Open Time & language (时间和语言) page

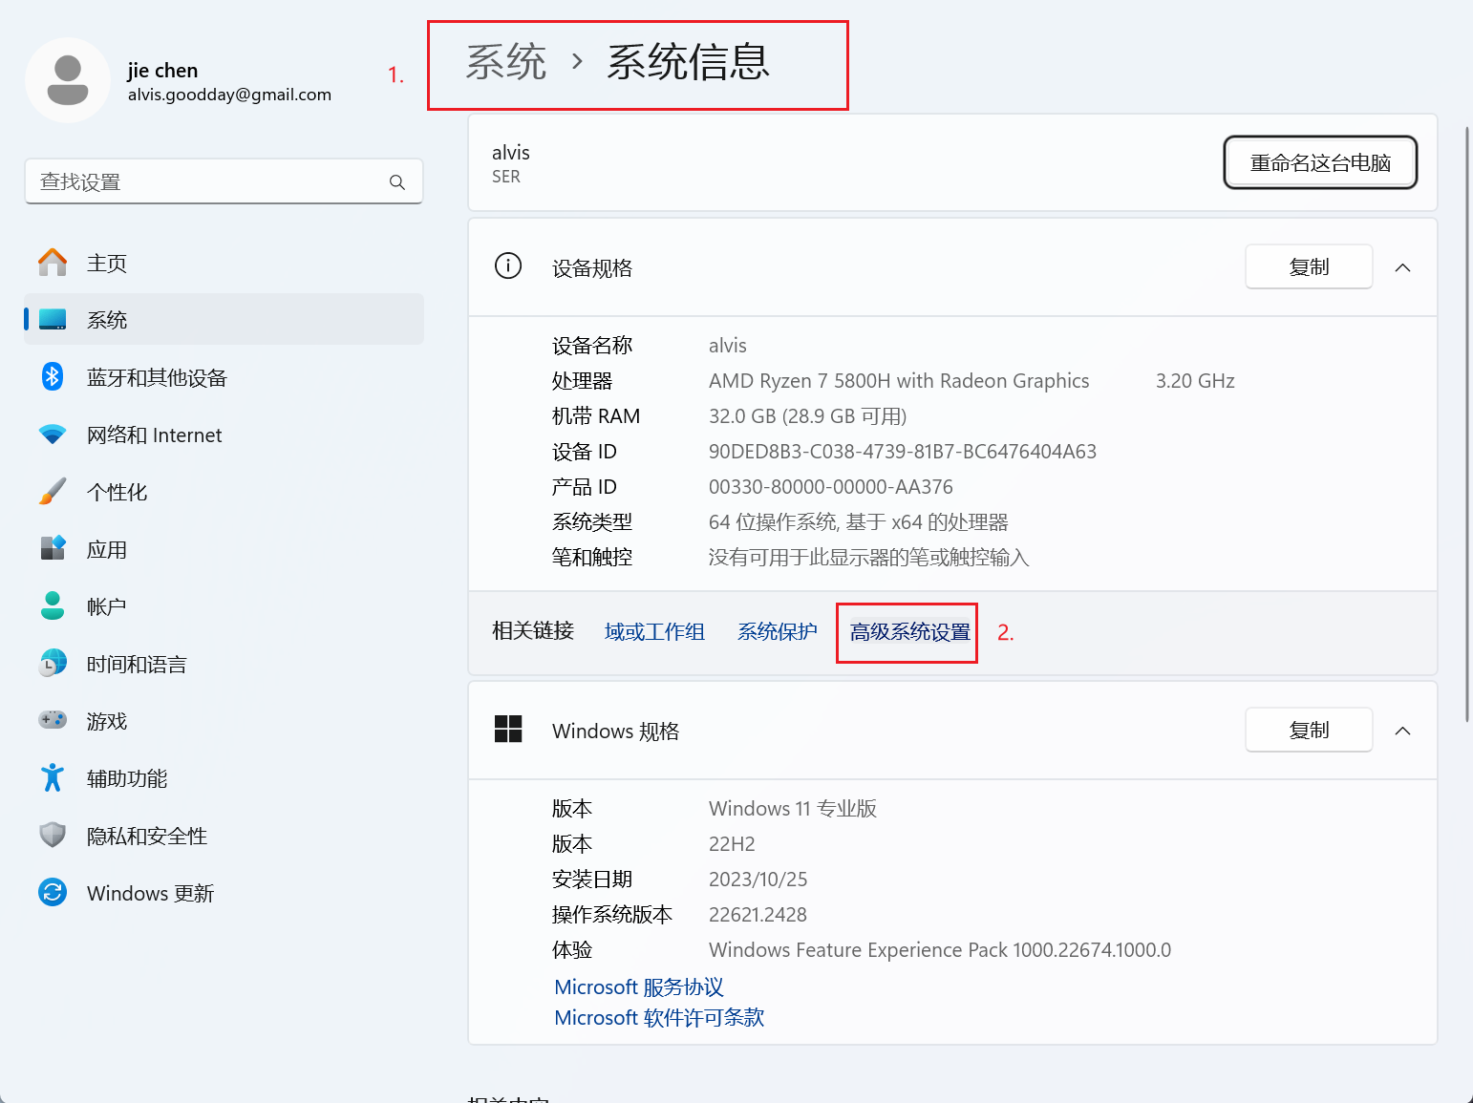(136, 664)
